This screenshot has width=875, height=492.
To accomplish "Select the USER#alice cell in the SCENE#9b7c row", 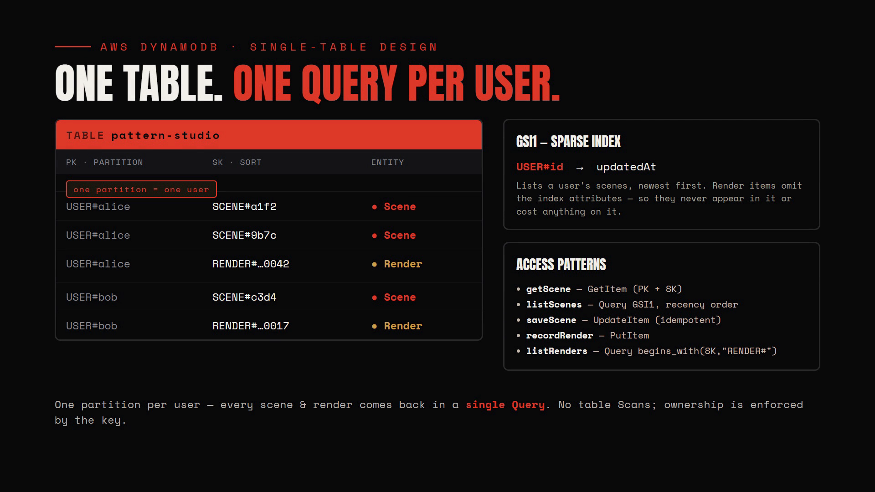I will [98, 235].
